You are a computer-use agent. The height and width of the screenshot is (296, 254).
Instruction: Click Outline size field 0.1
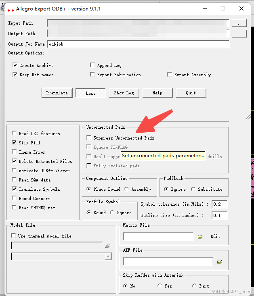coord(219,215)
